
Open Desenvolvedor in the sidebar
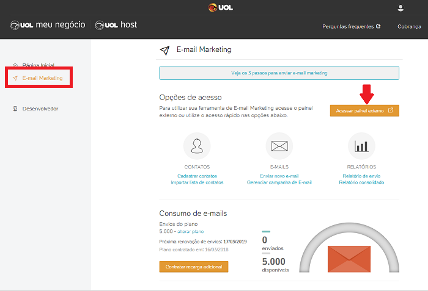(x=40, y=109)
